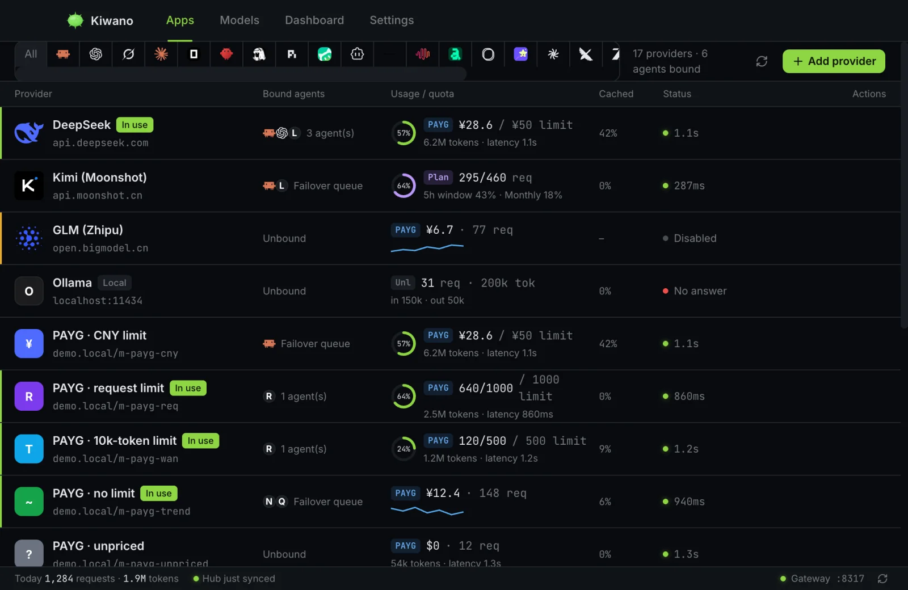Viewport: 908px width, 590px height.
Task: Select the white square on black filter icon
Action: click(x=194, y=54)
